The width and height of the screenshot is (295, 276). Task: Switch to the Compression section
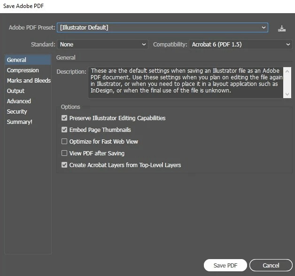(x=28, y=70)
